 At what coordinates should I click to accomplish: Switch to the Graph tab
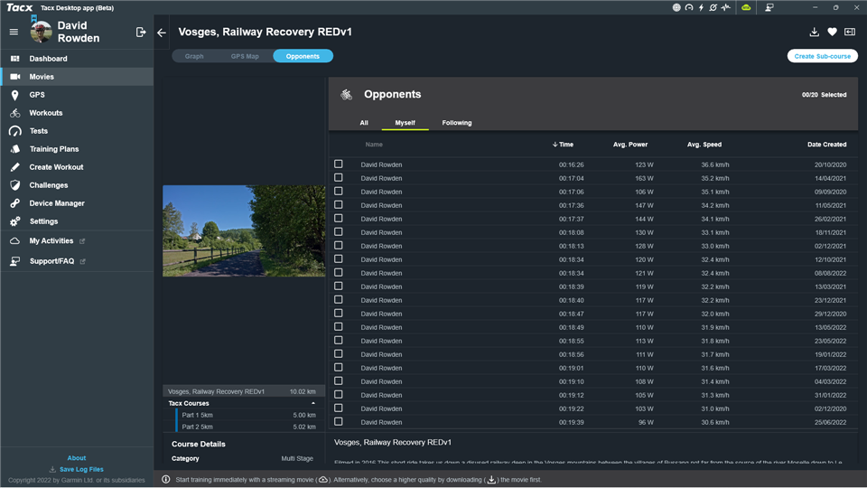click(x=194, y=56)
